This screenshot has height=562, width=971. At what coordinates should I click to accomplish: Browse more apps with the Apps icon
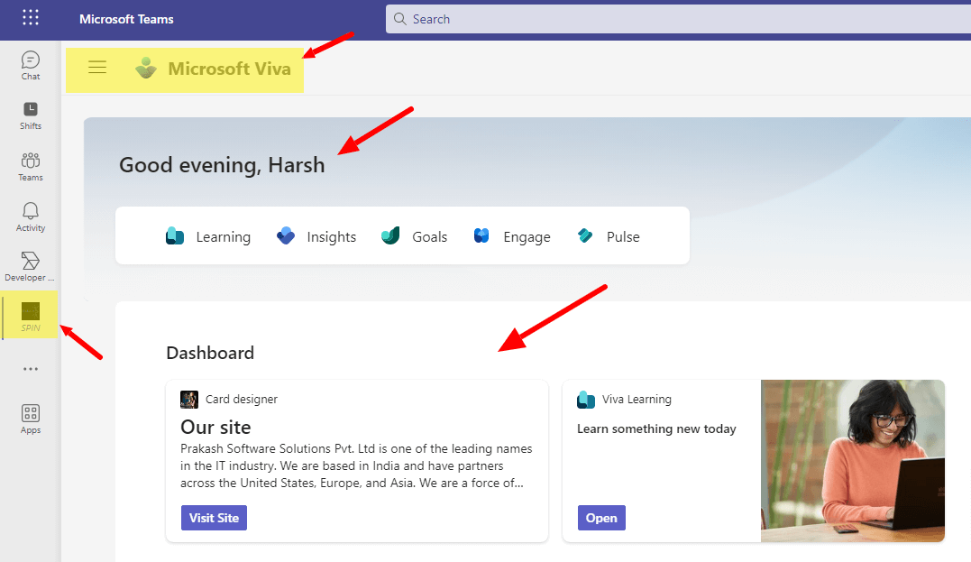[x=30, y=417]
